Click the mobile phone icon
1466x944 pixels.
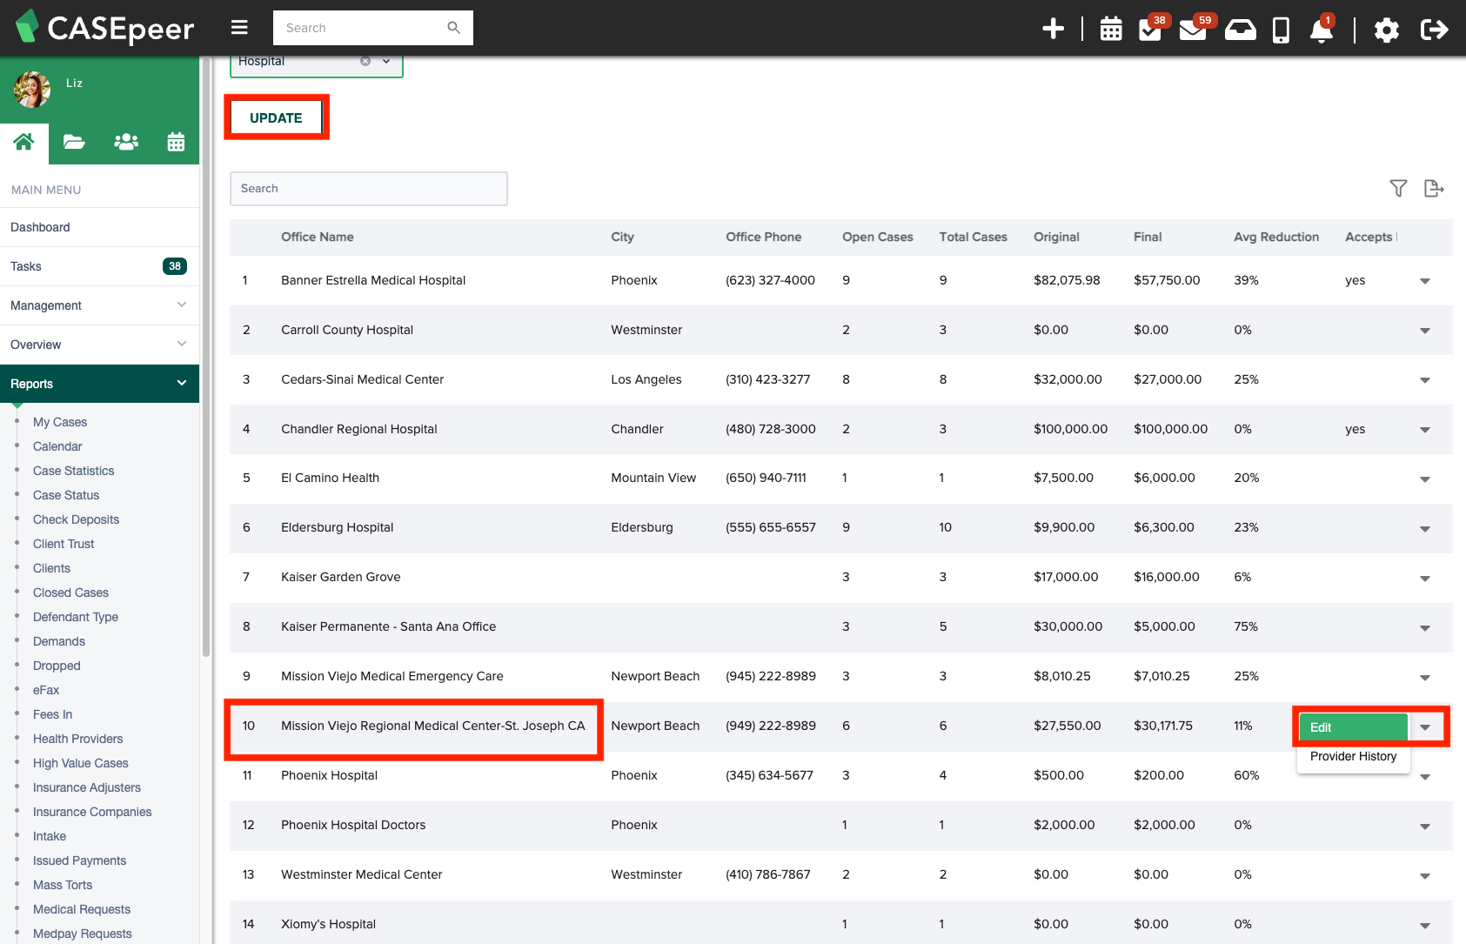pos(1281,30)
